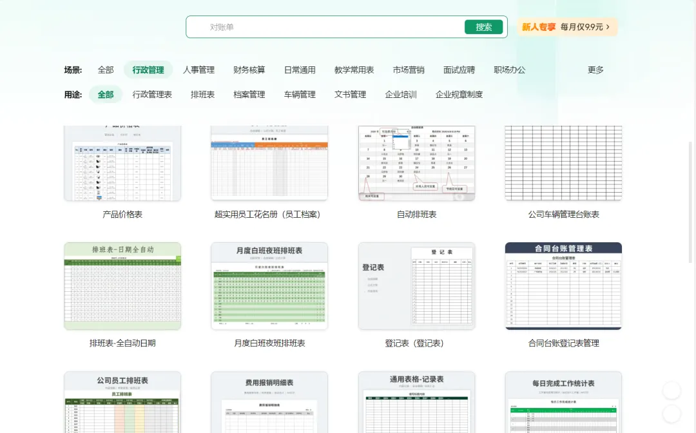Filter by 企业培训 usage
This screenshot has width=696, height=433.
click(401, 95)
